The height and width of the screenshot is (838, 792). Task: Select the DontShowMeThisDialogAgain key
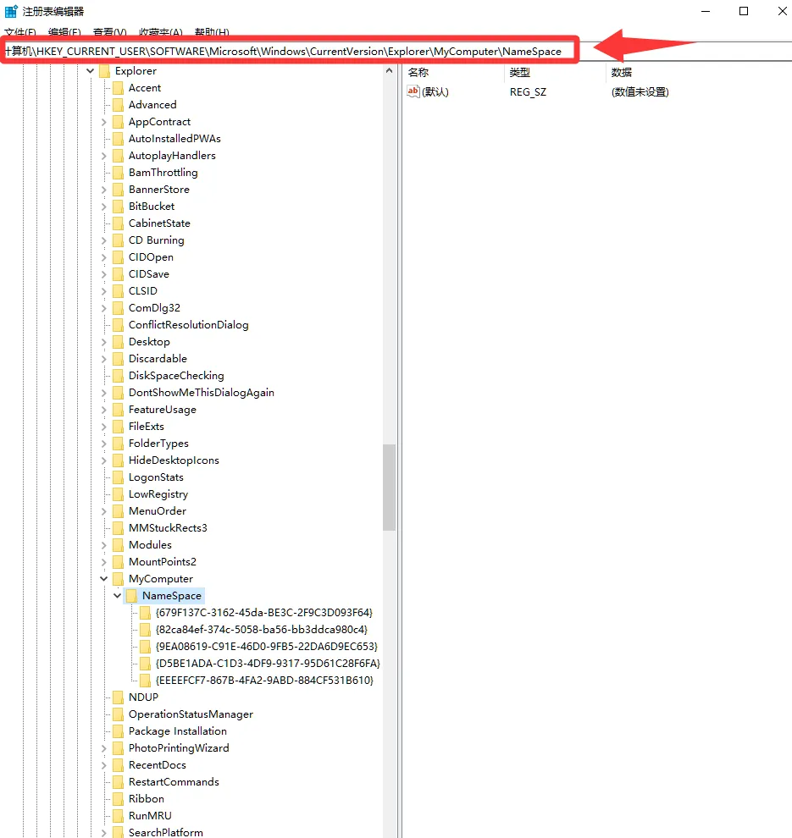coord(201,392)
